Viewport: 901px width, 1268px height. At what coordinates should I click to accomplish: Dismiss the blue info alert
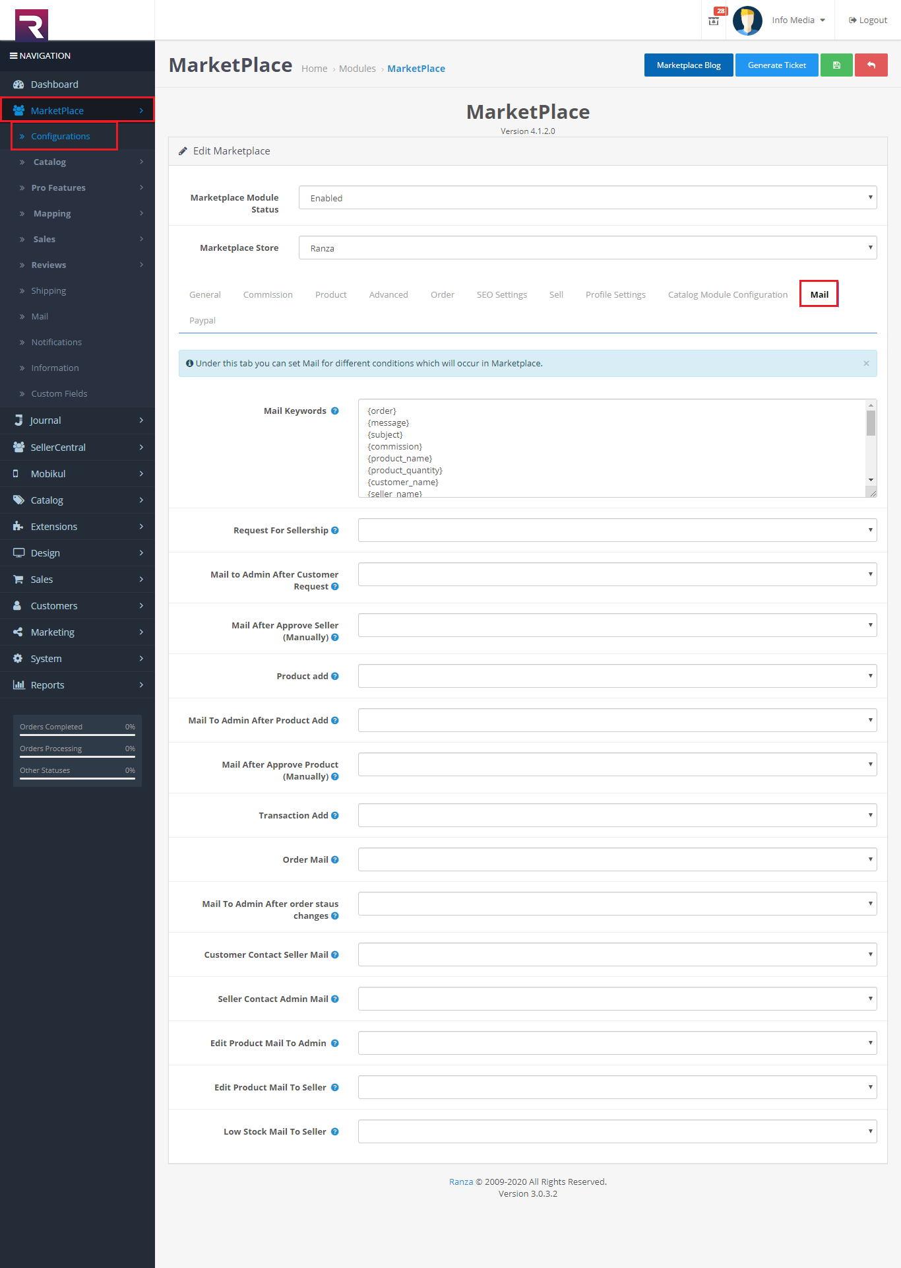click(866, 364)
